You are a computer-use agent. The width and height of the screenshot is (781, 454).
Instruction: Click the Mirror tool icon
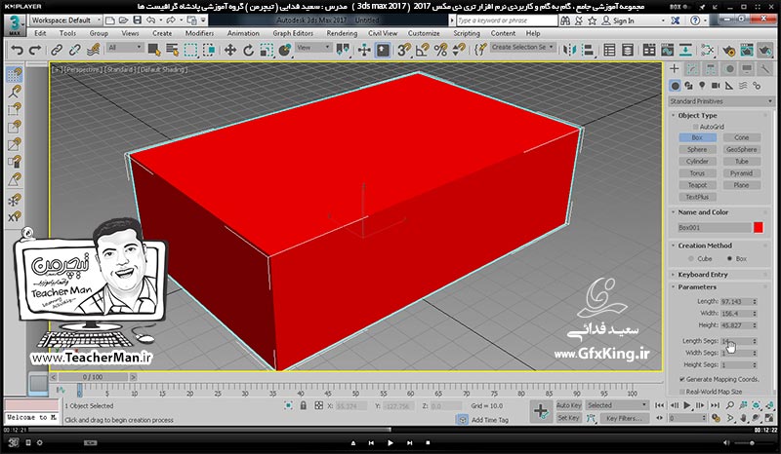pyautogui.click(x=570, y=51)
